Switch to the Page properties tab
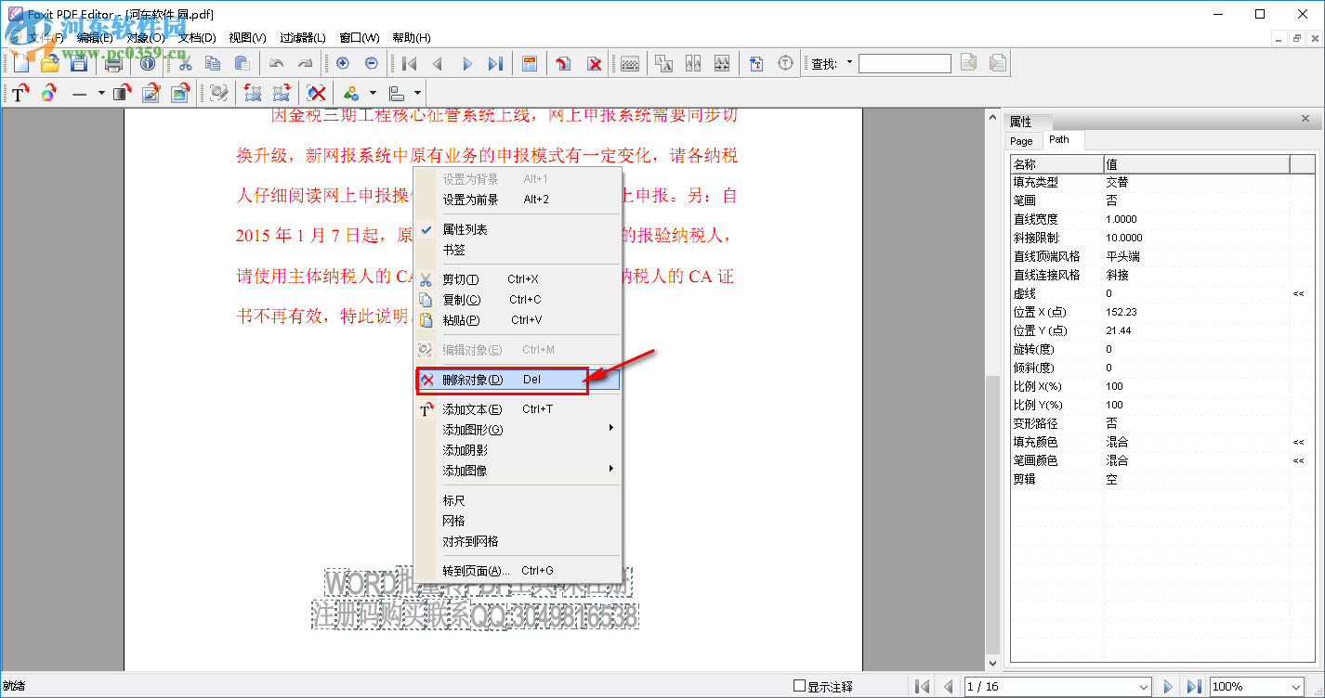Image resolution: width=1325 pixels, height=698 pixels. click(1022, 141)
